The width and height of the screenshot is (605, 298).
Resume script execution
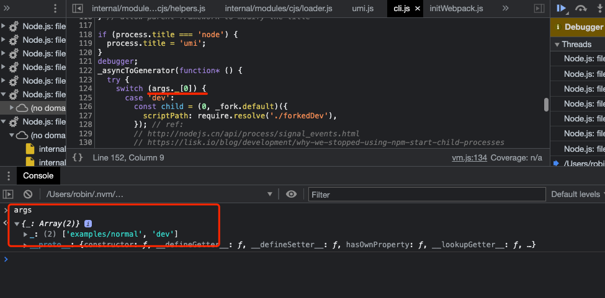(562, 8)
